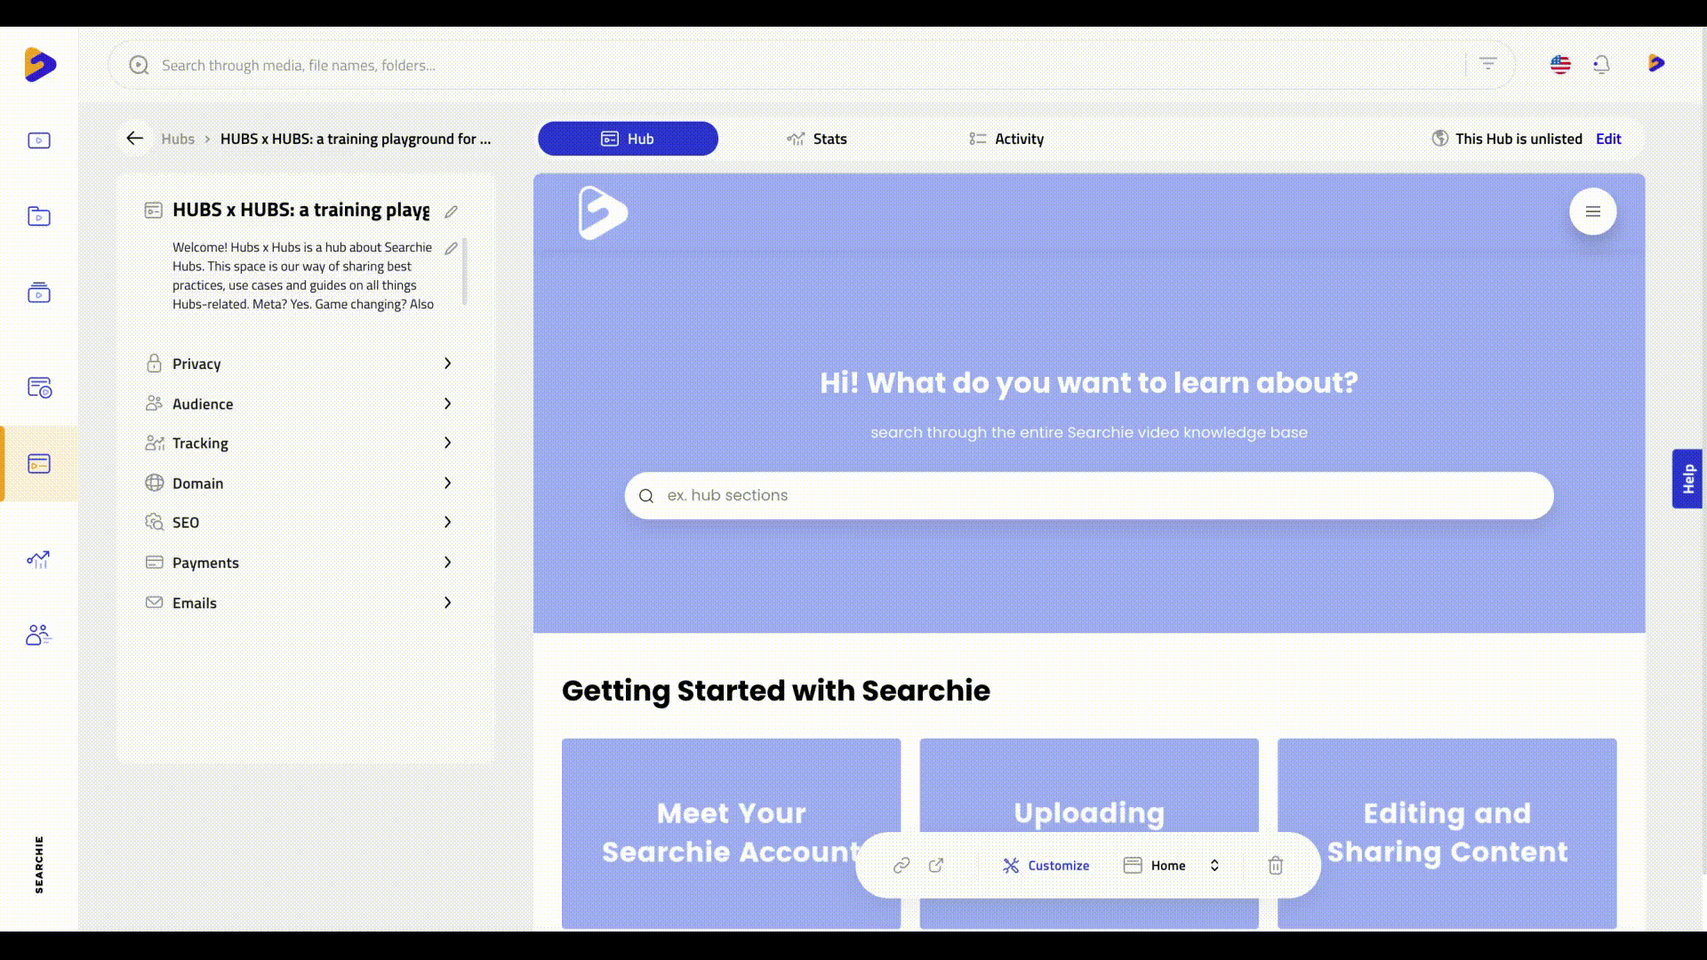Open the Wisdom widget sidebar icon
The width and height of the screenshot is (1707, 960).
coord(39,388)
